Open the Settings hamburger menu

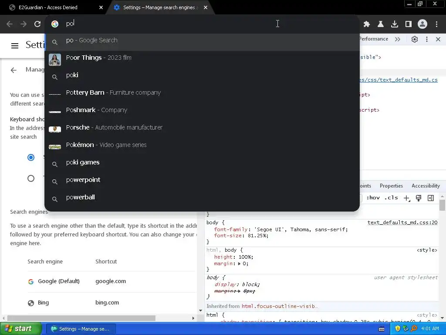[x=15, y=45]
